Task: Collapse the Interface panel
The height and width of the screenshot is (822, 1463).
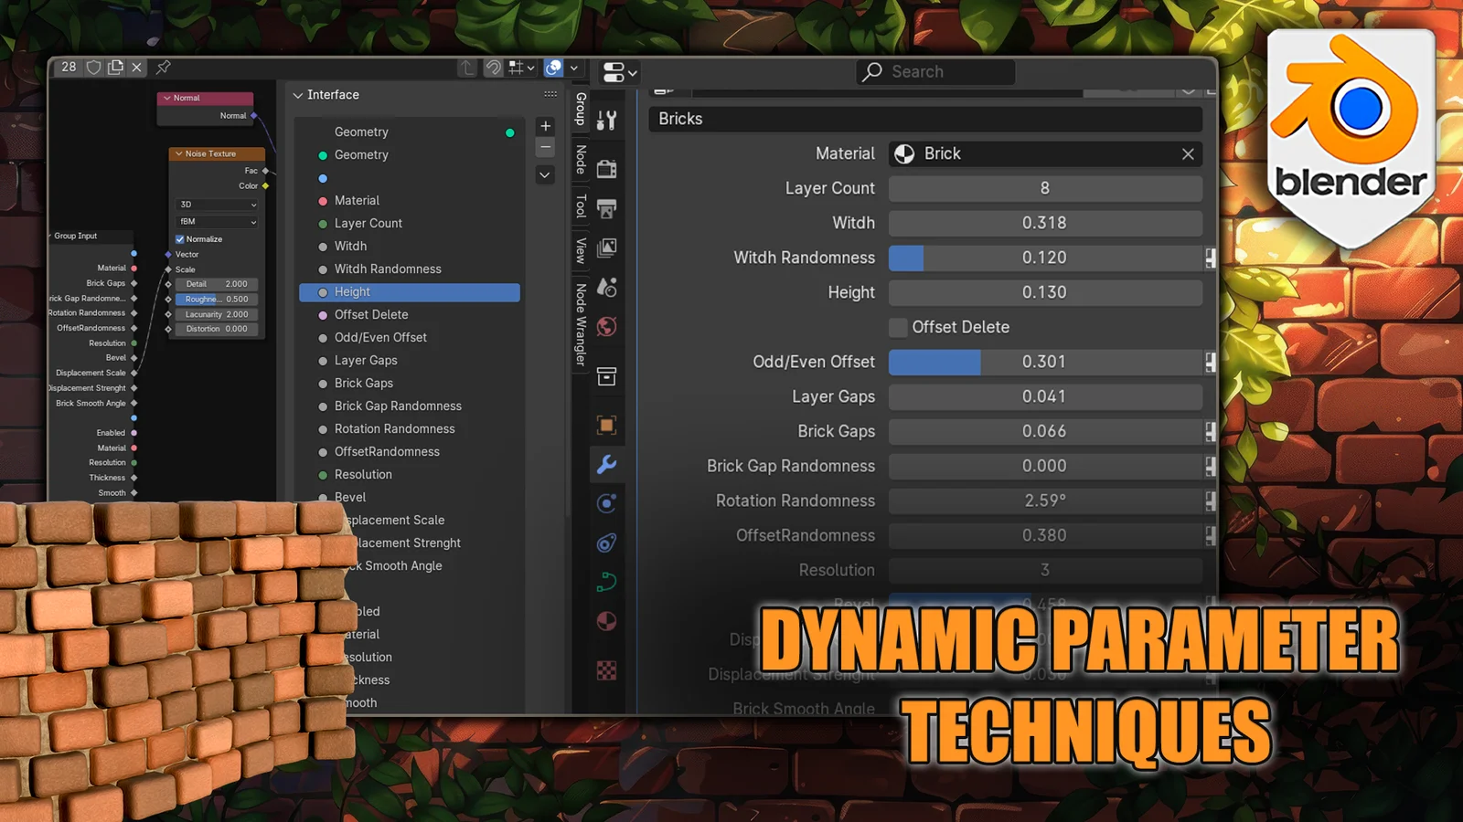Action: tap(298, 95)
